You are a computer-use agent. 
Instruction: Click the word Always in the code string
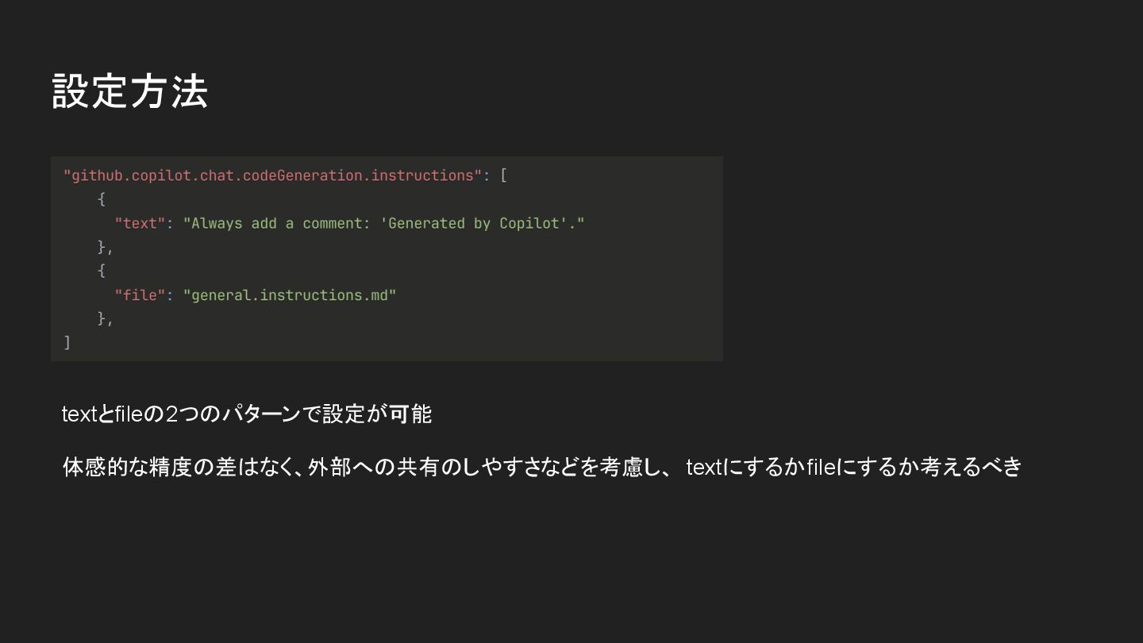pos(217,223)
